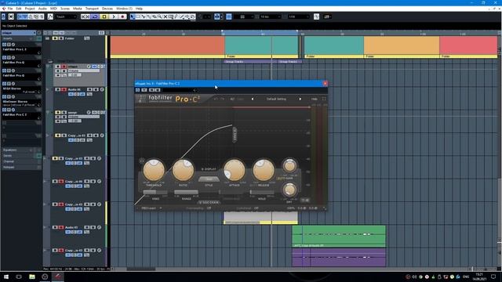Adjust the Threshold knob in Pro-C 2

[154, 170]
